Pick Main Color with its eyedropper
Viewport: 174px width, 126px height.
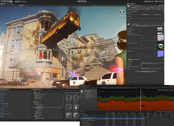(163, 28)
